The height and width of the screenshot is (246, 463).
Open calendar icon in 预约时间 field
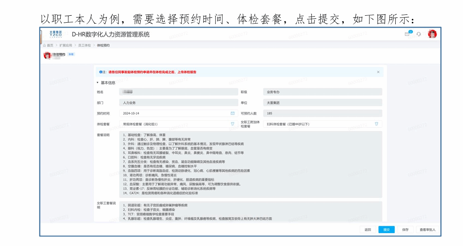(x=232, y=113)
